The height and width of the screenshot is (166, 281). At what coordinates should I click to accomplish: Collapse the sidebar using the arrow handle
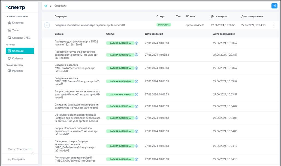click(x=33, y=154)
